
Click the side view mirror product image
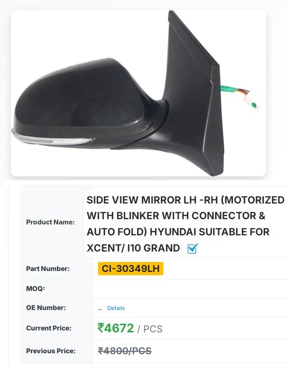pos(138,94)
